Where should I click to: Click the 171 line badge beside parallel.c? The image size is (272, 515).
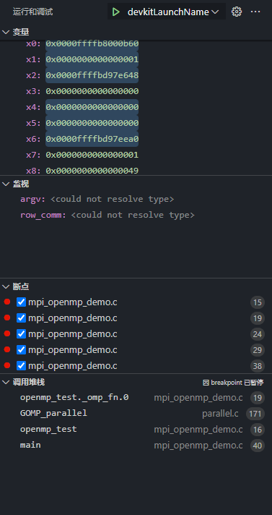pos(255,414)
